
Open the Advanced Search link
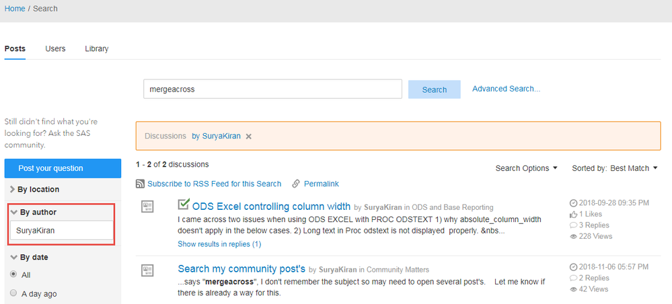point(506,89)
